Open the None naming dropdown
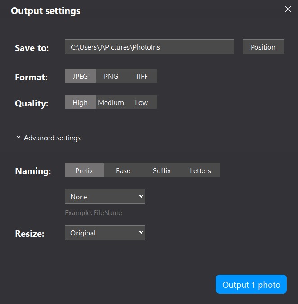Screen dimensions: 298x304 pos(105,197)
